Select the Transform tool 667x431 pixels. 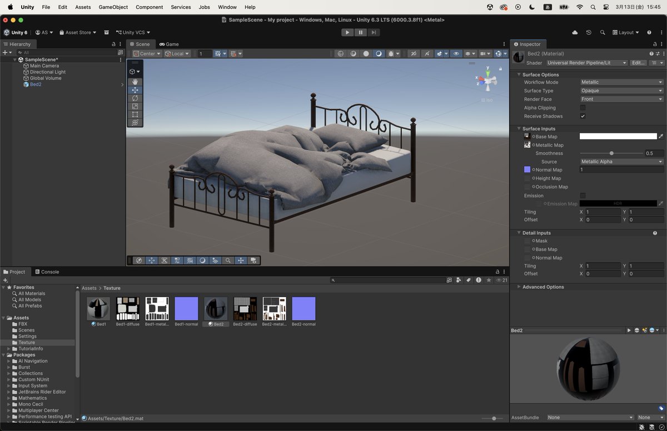(135, 122)
